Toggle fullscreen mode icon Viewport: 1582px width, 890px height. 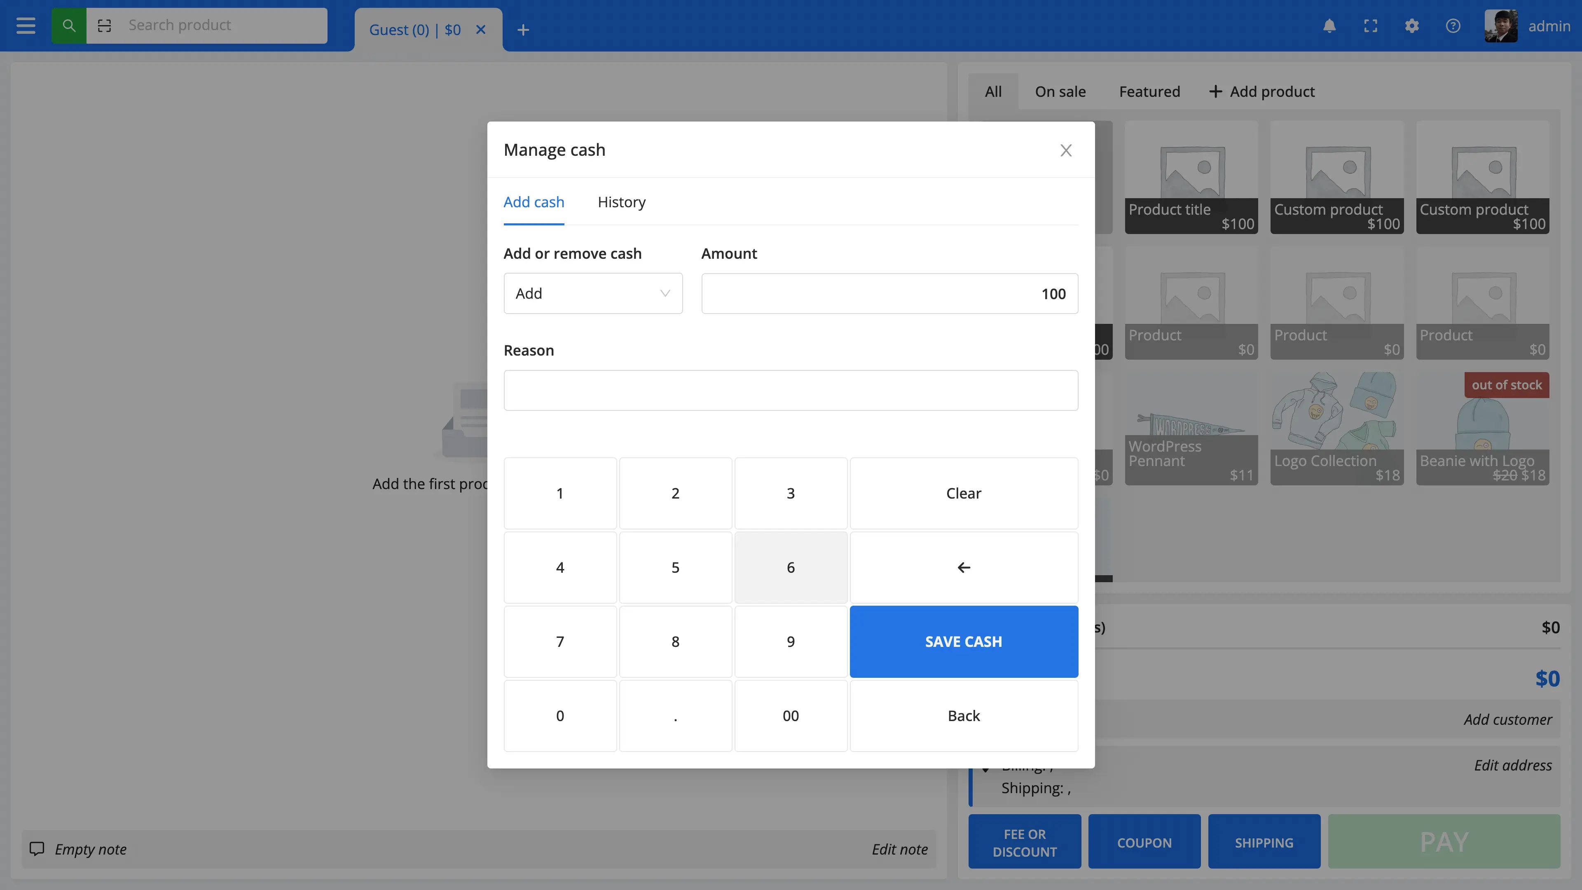(1370, 26)
